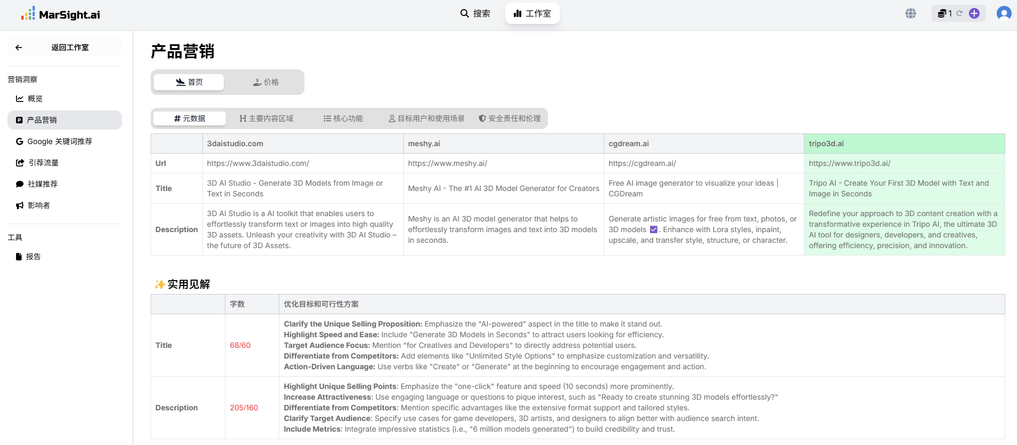The width and height of the screenshot is (1017, 445).
Task: Click the purple plus credits icon
Action: (974, 13)
